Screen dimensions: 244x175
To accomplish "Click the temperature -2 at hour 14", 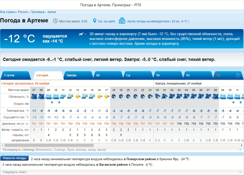I will point(85,111).
